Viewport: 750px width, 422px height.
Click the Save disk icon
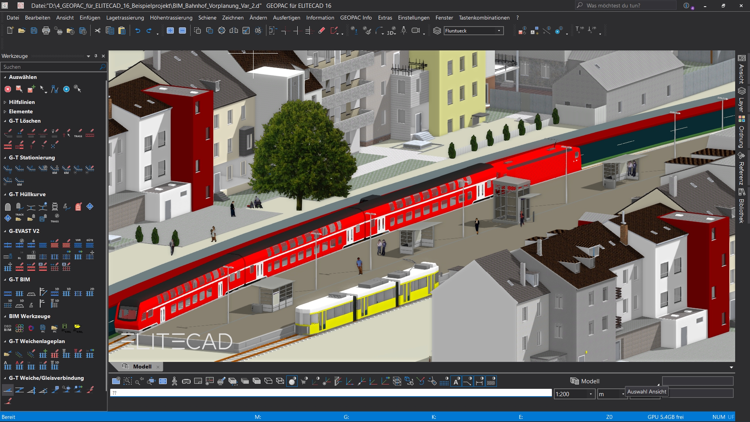tap(34, 31)
